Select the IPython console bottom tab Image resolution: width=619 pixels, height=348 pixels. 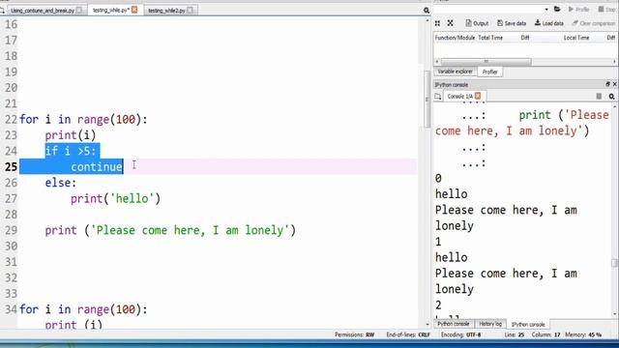[x=528, y=325]
